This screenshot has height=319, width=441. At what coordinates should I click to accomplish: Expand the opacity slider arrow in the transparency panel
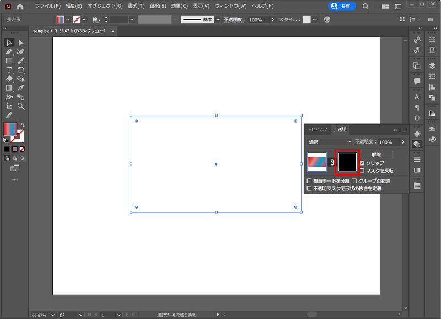click(x=403, y=142)
